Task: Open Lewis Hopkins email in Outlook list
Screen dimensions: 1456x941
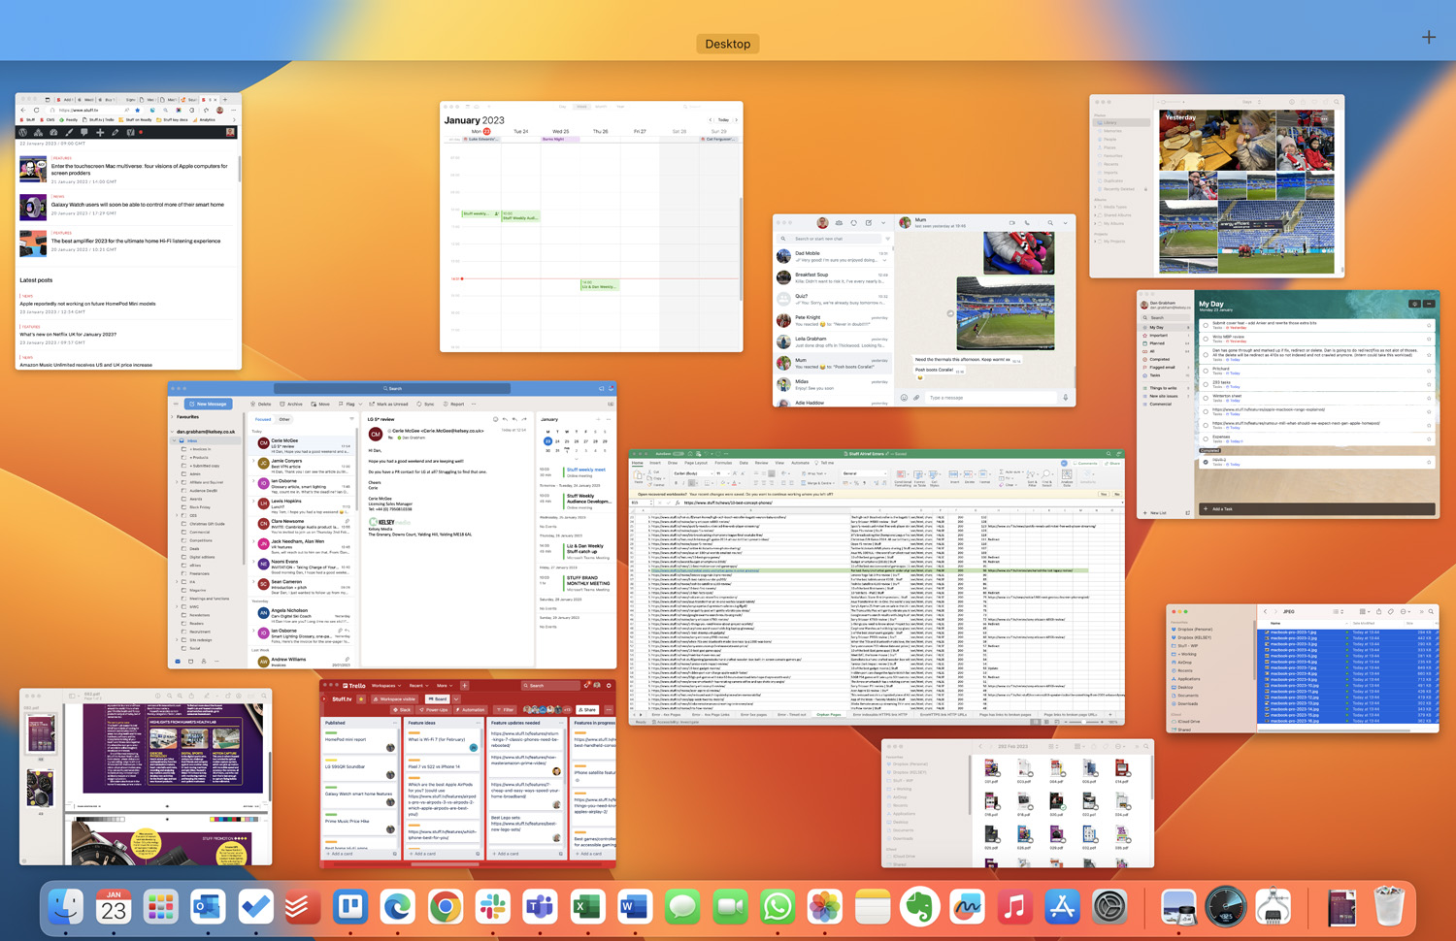Action: click(302, 506)
